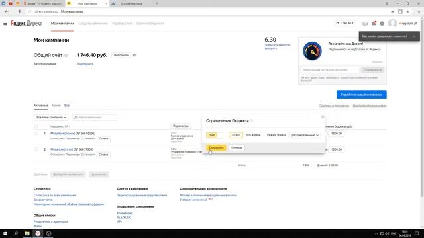424x238 pixels.
Task: Open the Windows notification center icon
Action: coord(417,233)
